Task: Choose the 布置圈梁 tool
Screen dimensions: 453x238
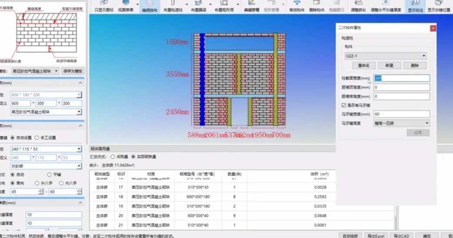Action: tap(198, 6)
